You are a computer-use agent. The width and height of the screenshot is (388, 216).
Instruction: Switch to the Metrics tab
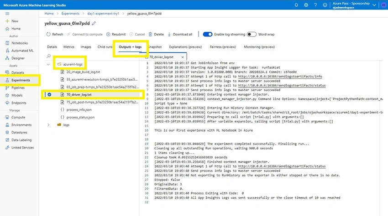coord(69,47)
